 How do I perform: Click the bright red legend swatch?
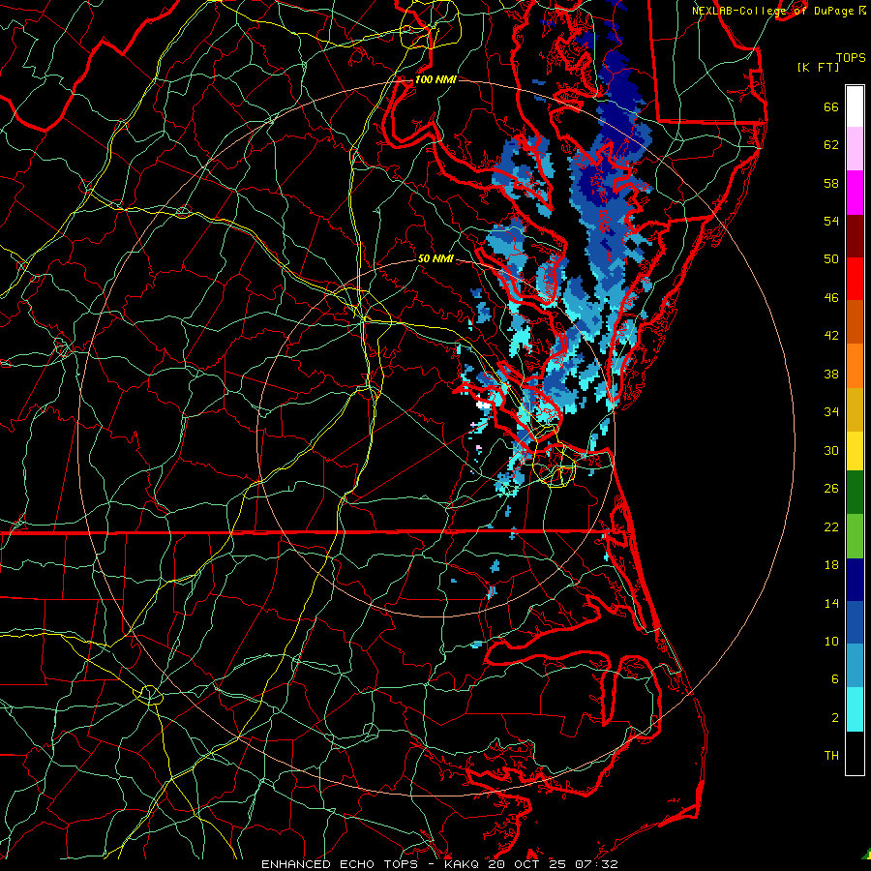click(855, 279)
